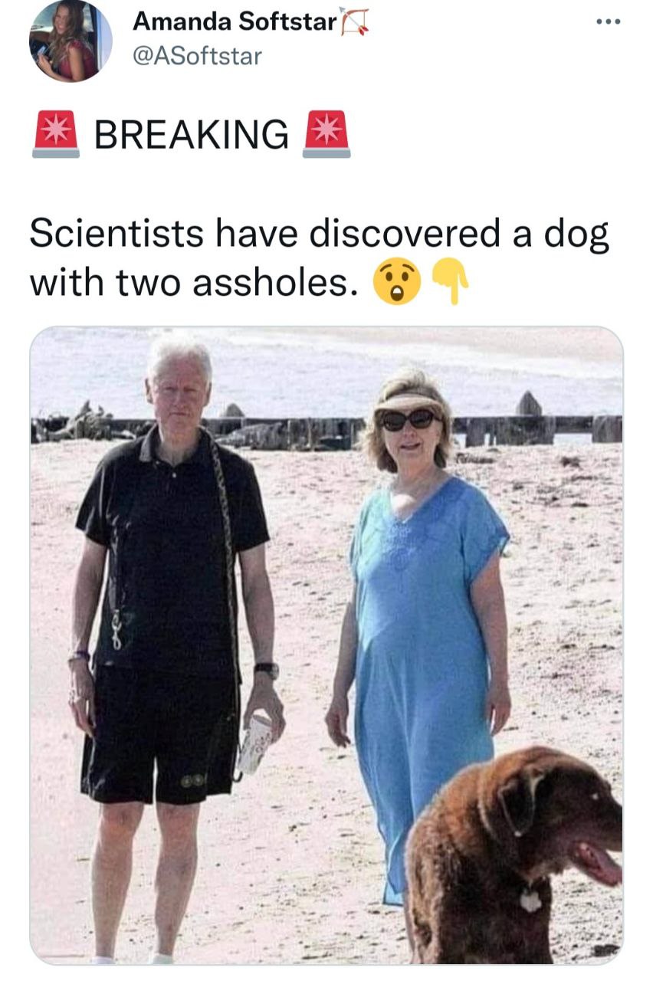Click the BREAKING headline text
Viewport: 653px width, 981px height.
191,134
